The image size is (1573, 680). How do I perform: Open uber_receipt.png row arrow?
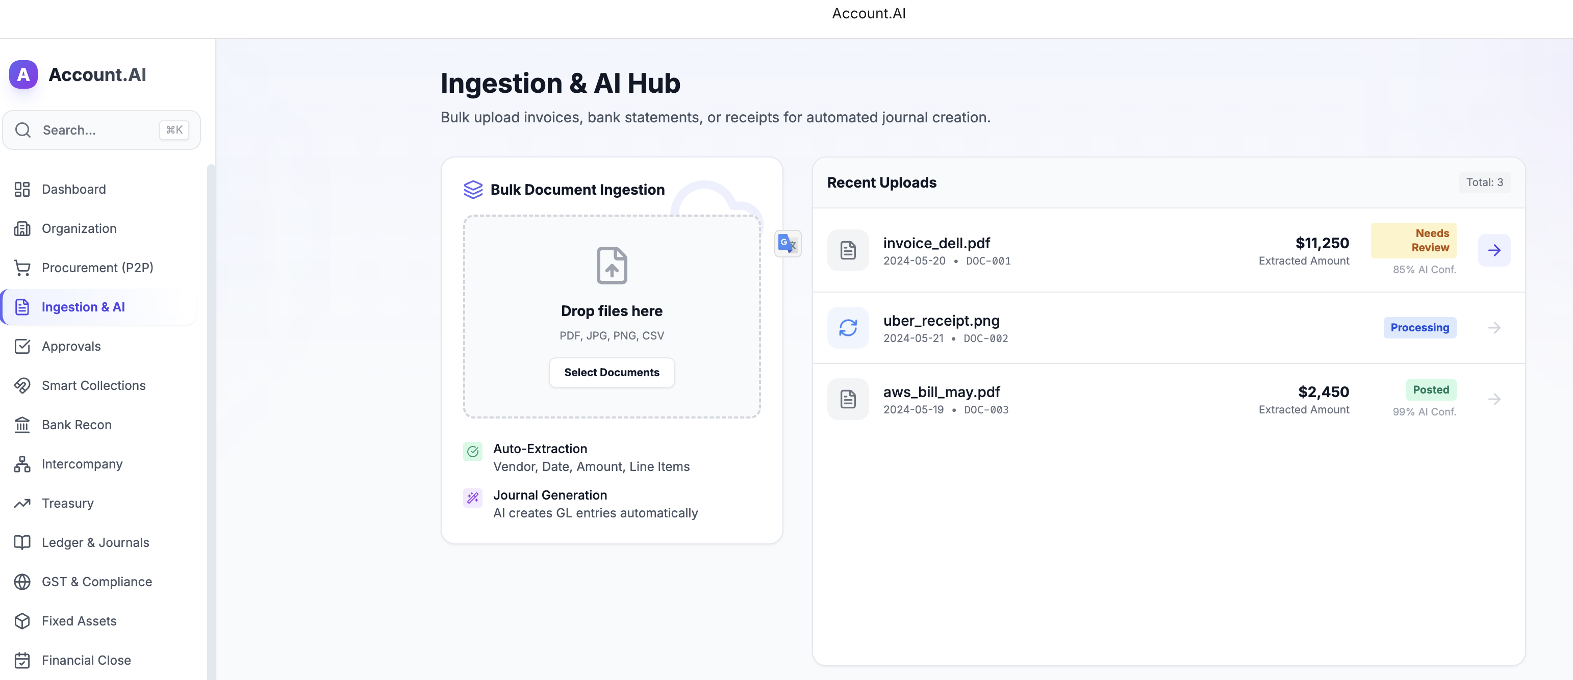[1493, 328]
